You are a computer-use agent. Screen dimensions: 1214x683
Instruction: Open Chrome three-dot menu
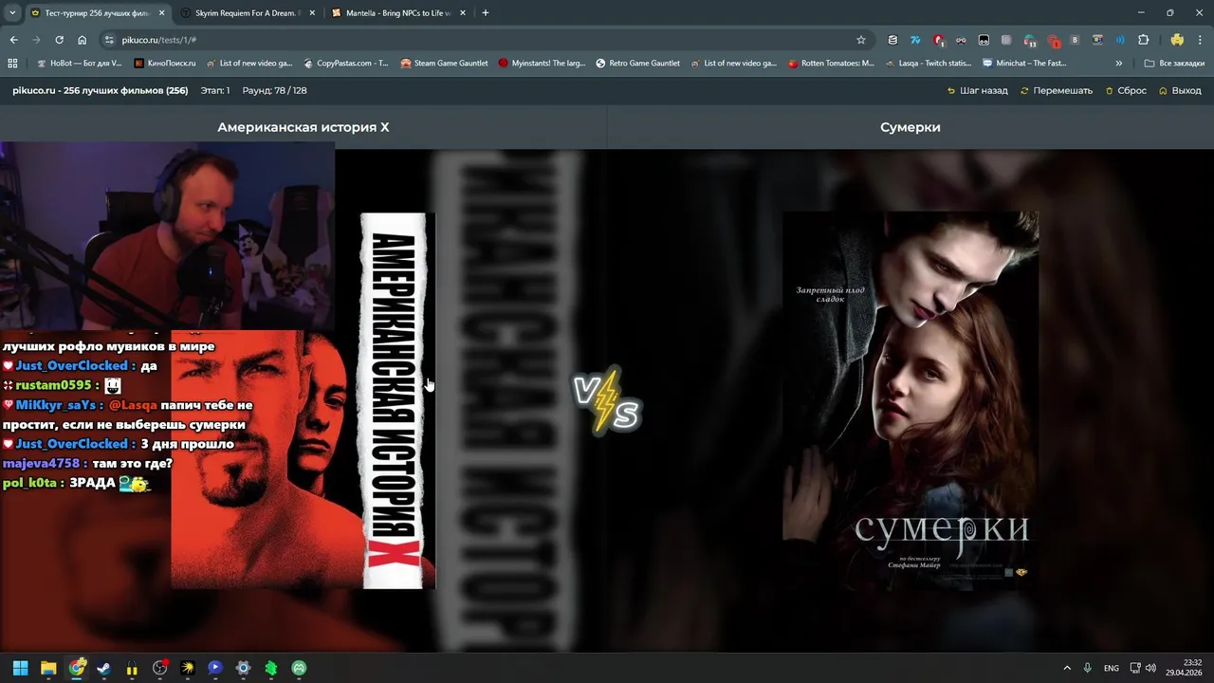[1200, 40]
